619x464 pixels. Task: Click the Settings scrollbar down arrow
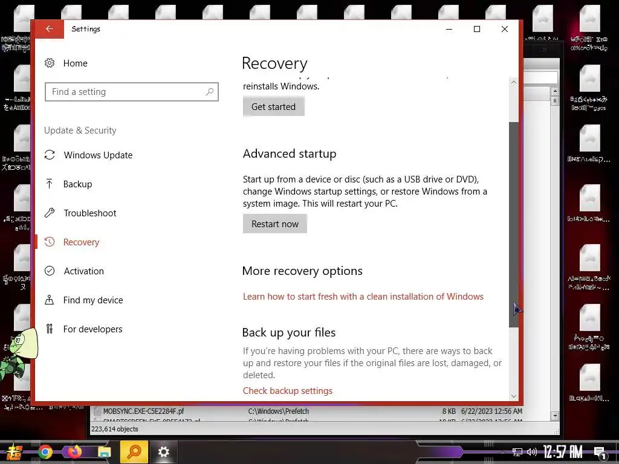click(x=514, y=396)
